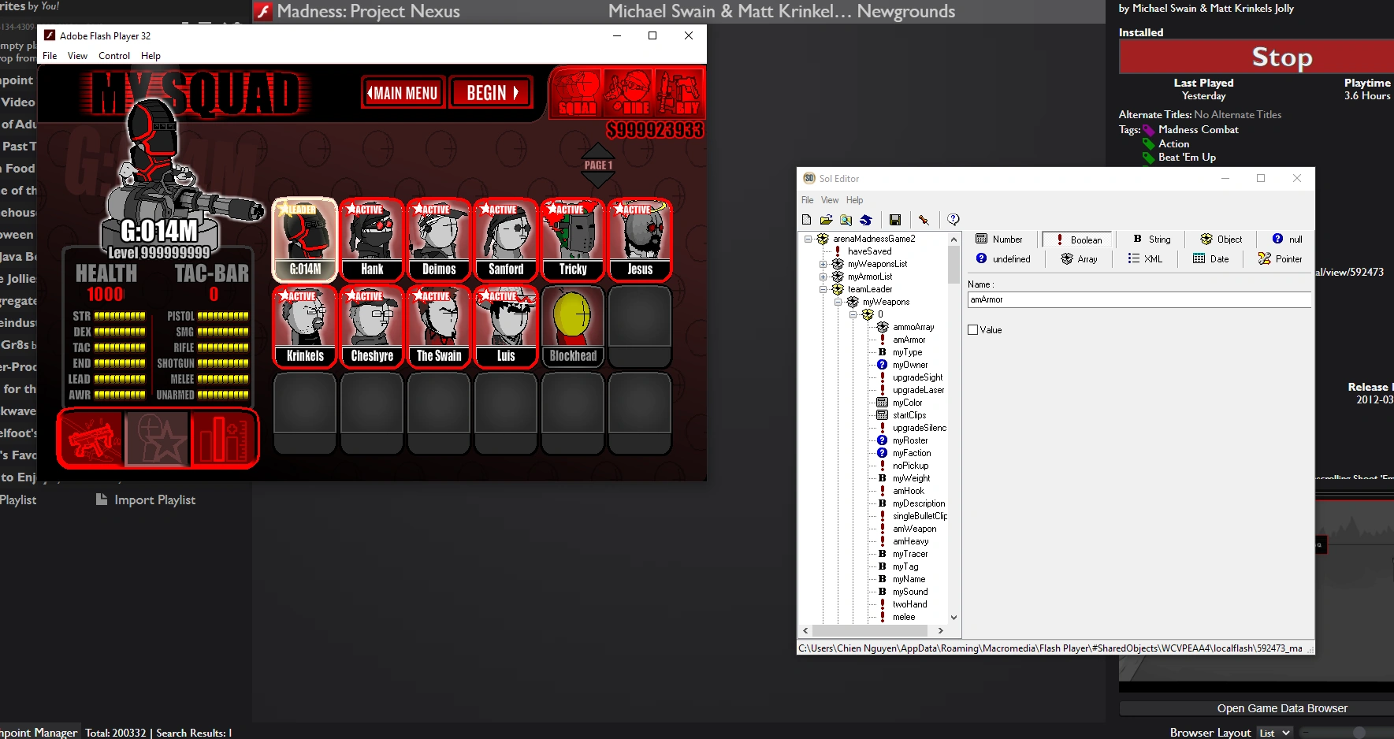The image size is (1394, 739).
Task: Collapse the arenaMadnessGame2 root node
Action: tap(808, 239)
